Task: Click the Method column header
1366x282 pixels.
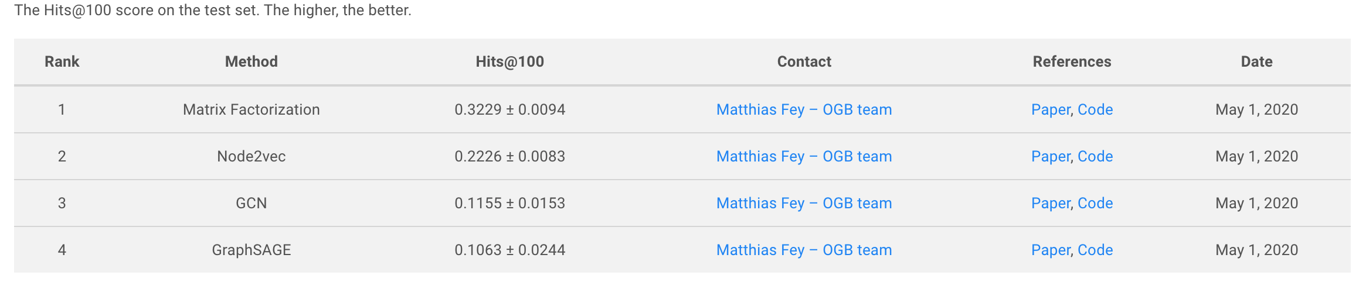Action: coord(252,61)
